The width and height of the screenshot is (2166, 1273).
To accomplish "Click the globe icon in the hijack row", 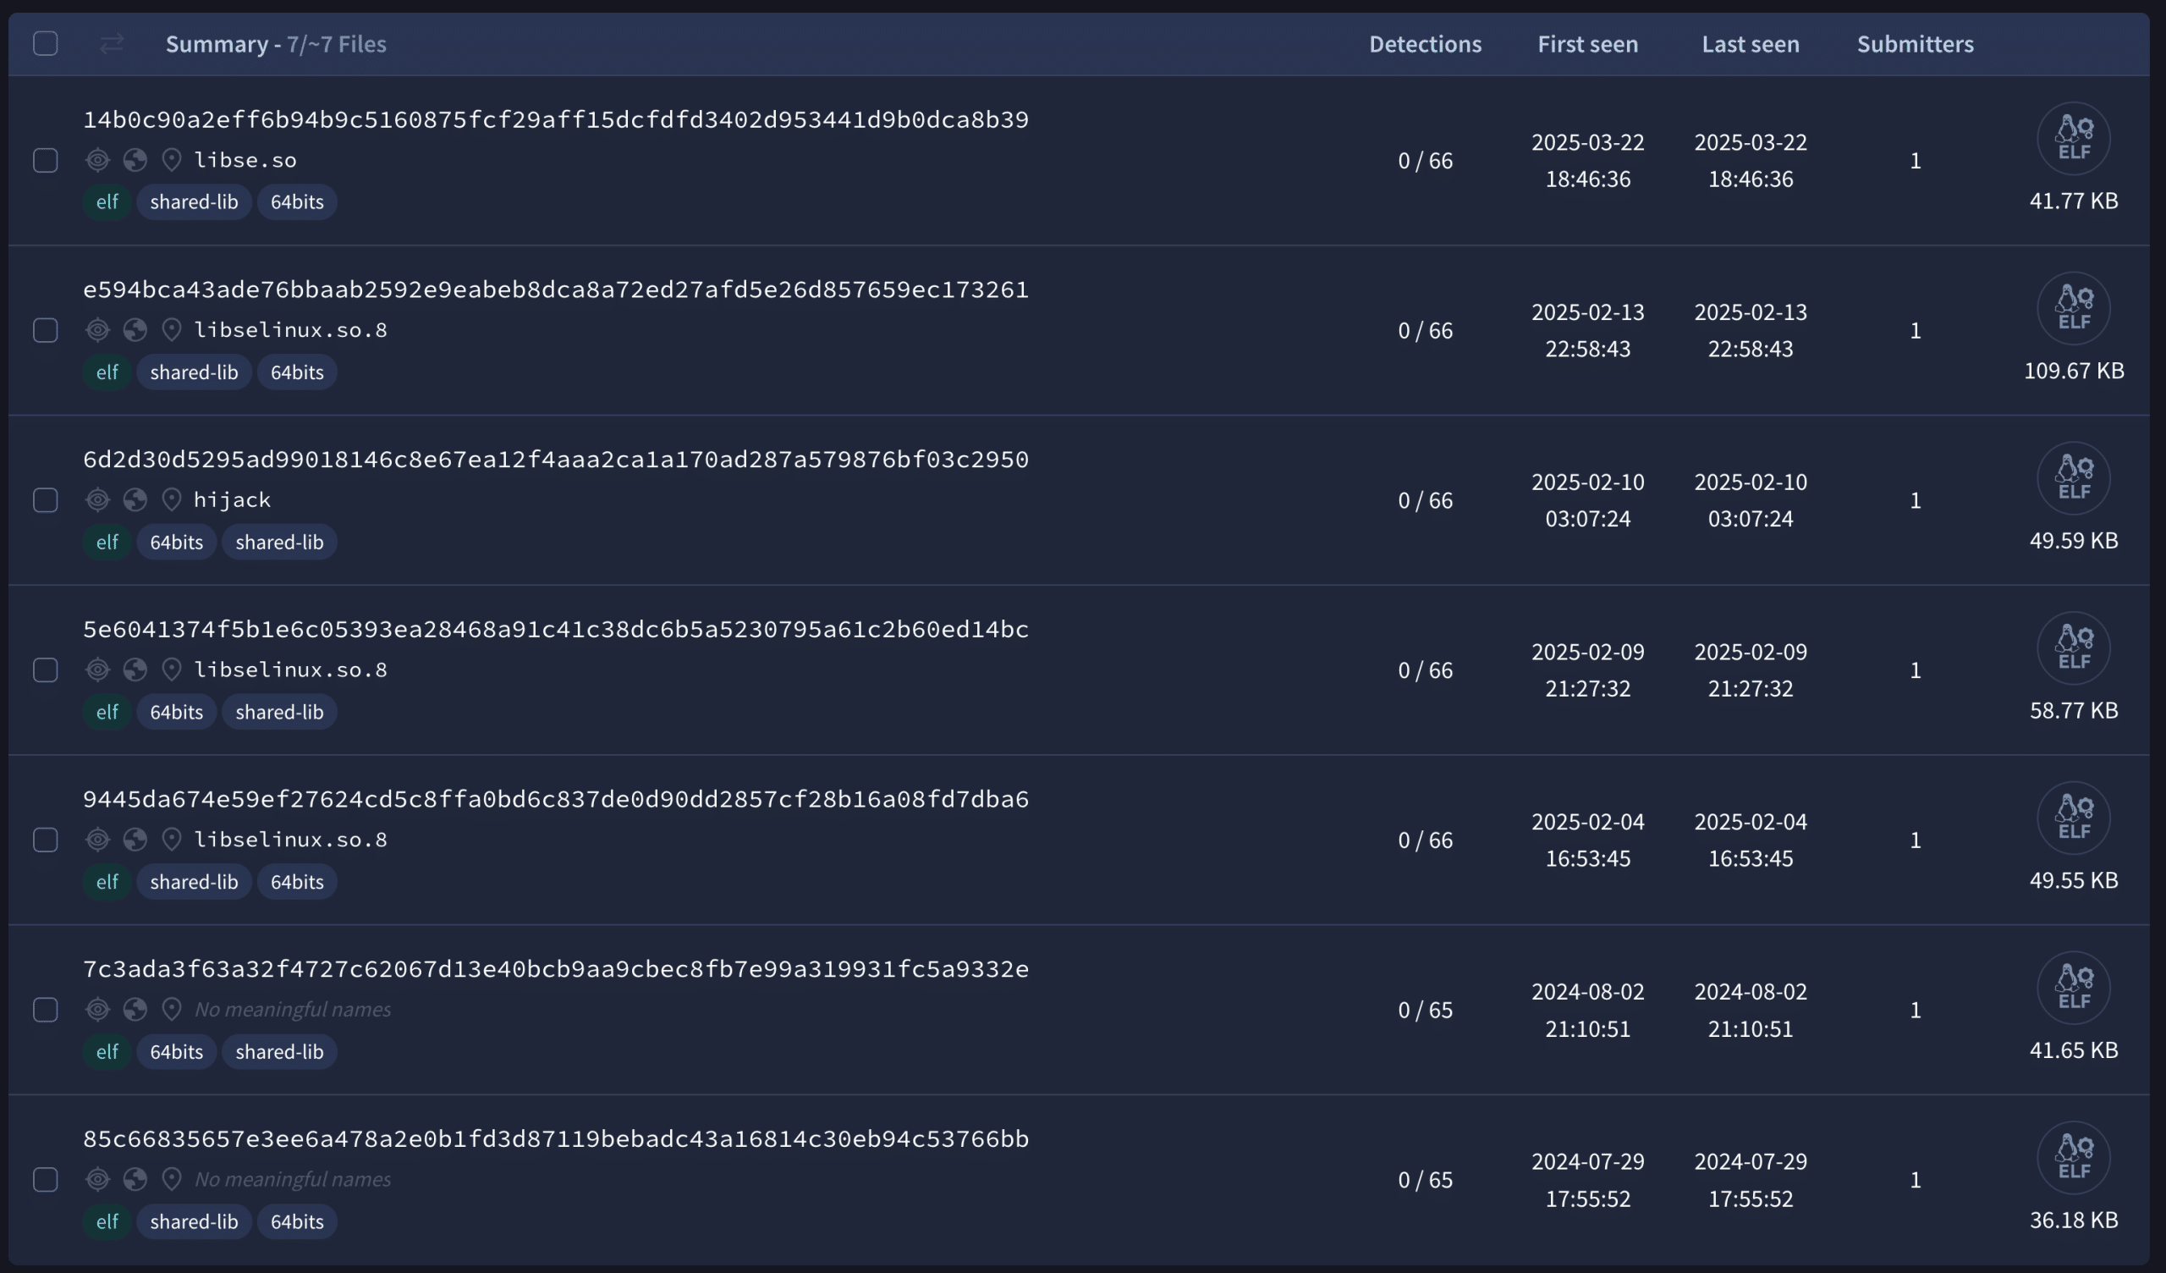I will pyautogui.click(x=135, y=499).
